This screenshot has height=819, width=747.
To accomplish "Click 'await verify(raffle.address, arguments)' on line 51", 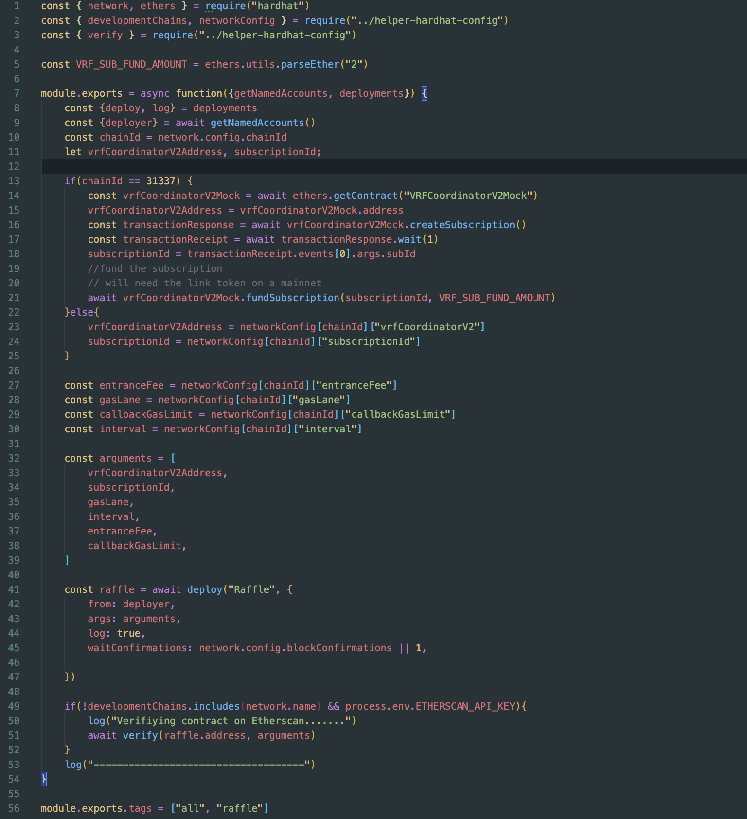I will click(201, 735).
